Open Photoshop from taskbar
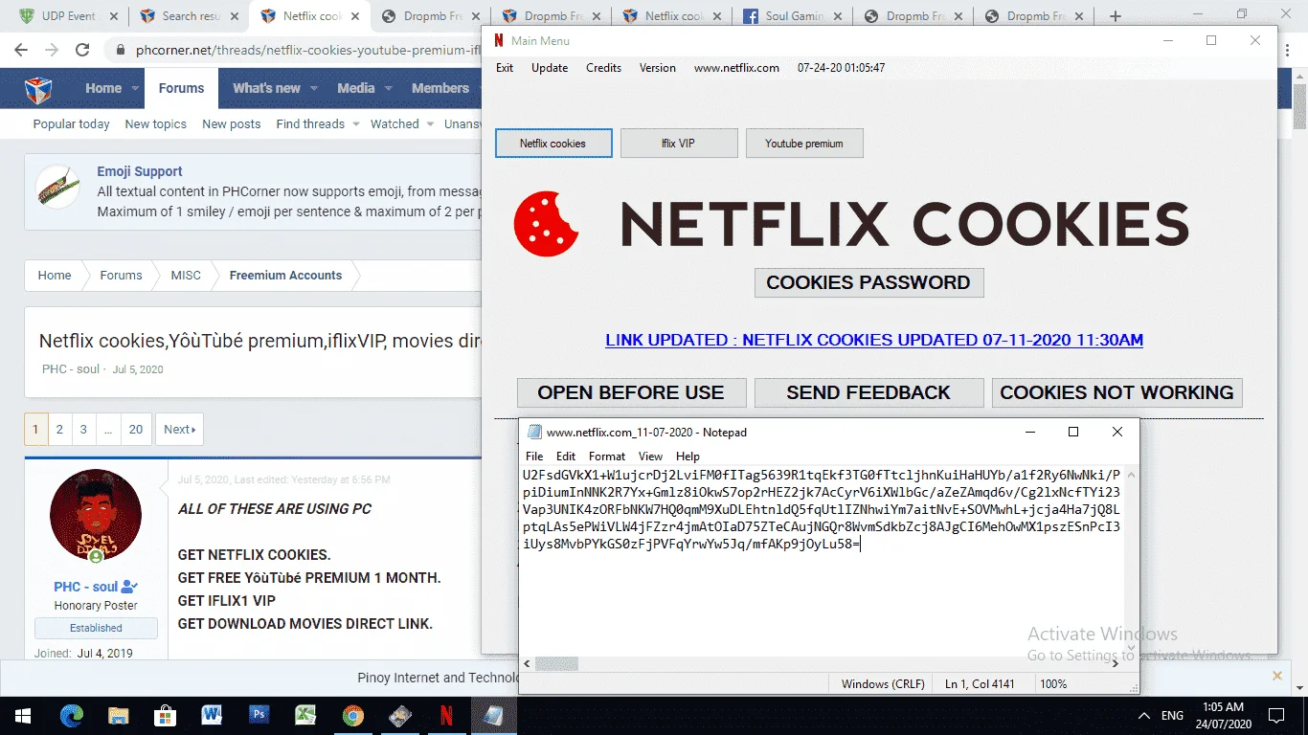 (x=259, y=715)
